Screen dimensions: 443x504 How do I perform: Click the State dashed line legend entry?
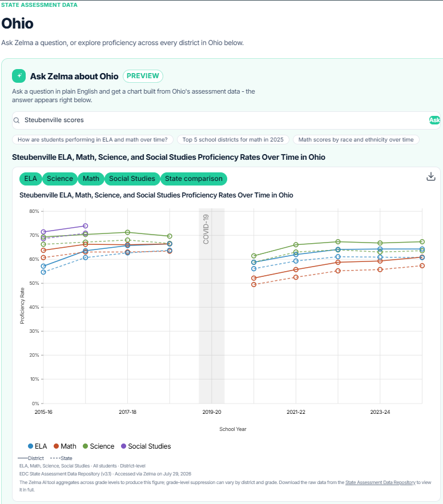[62, 458]
